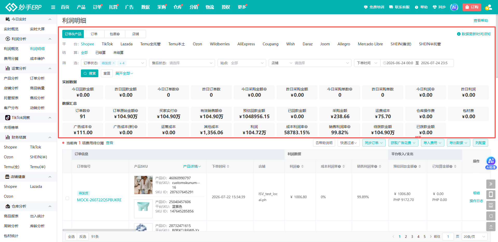The height and width of the screenshot is (242, 498).
Task: Expand the floating side panel double-arrow icon
Action: 491,184
